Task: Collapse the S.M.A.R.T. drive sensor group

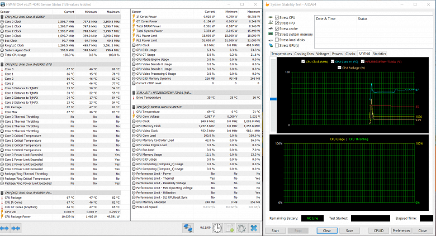Action: click(x=164, y=93)
